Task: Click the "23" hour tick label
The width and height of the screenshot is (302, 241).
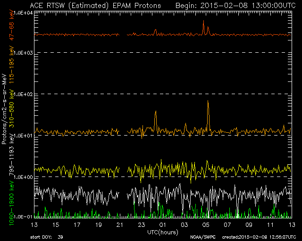Action: click(142, 225)
